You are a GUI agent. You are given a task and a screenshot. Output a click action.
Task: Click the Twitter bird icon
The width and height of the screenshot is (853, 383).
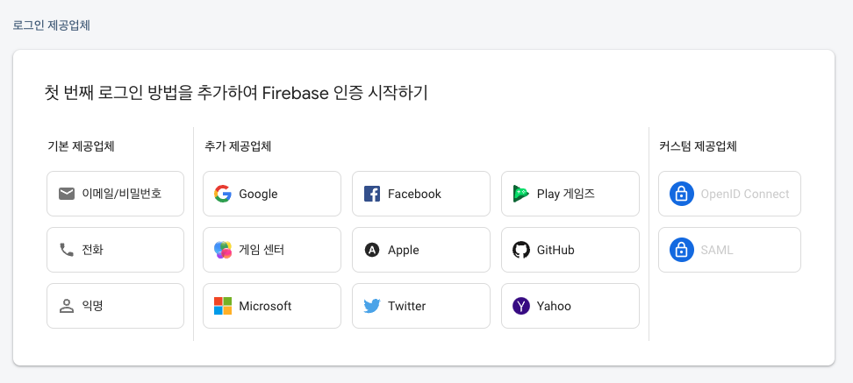(x=371, y=307)
